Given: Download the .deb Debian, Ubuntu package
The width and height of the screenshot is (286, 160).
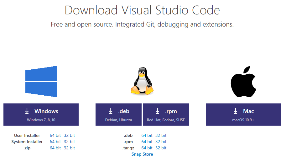Looking at the screenshot, I should 118,114.
